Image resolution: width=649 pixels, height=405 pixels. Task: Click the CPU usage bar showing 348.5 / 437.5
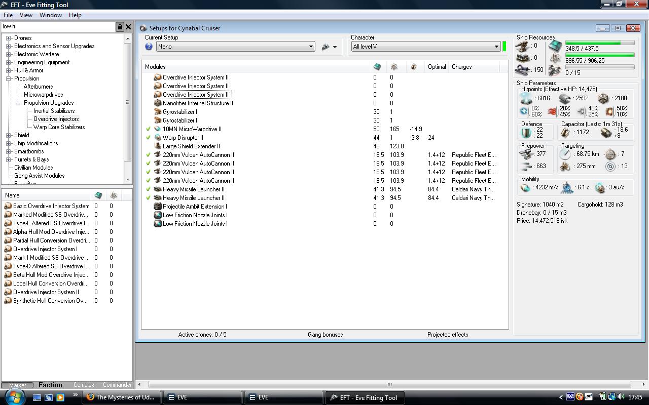[600, 43]
